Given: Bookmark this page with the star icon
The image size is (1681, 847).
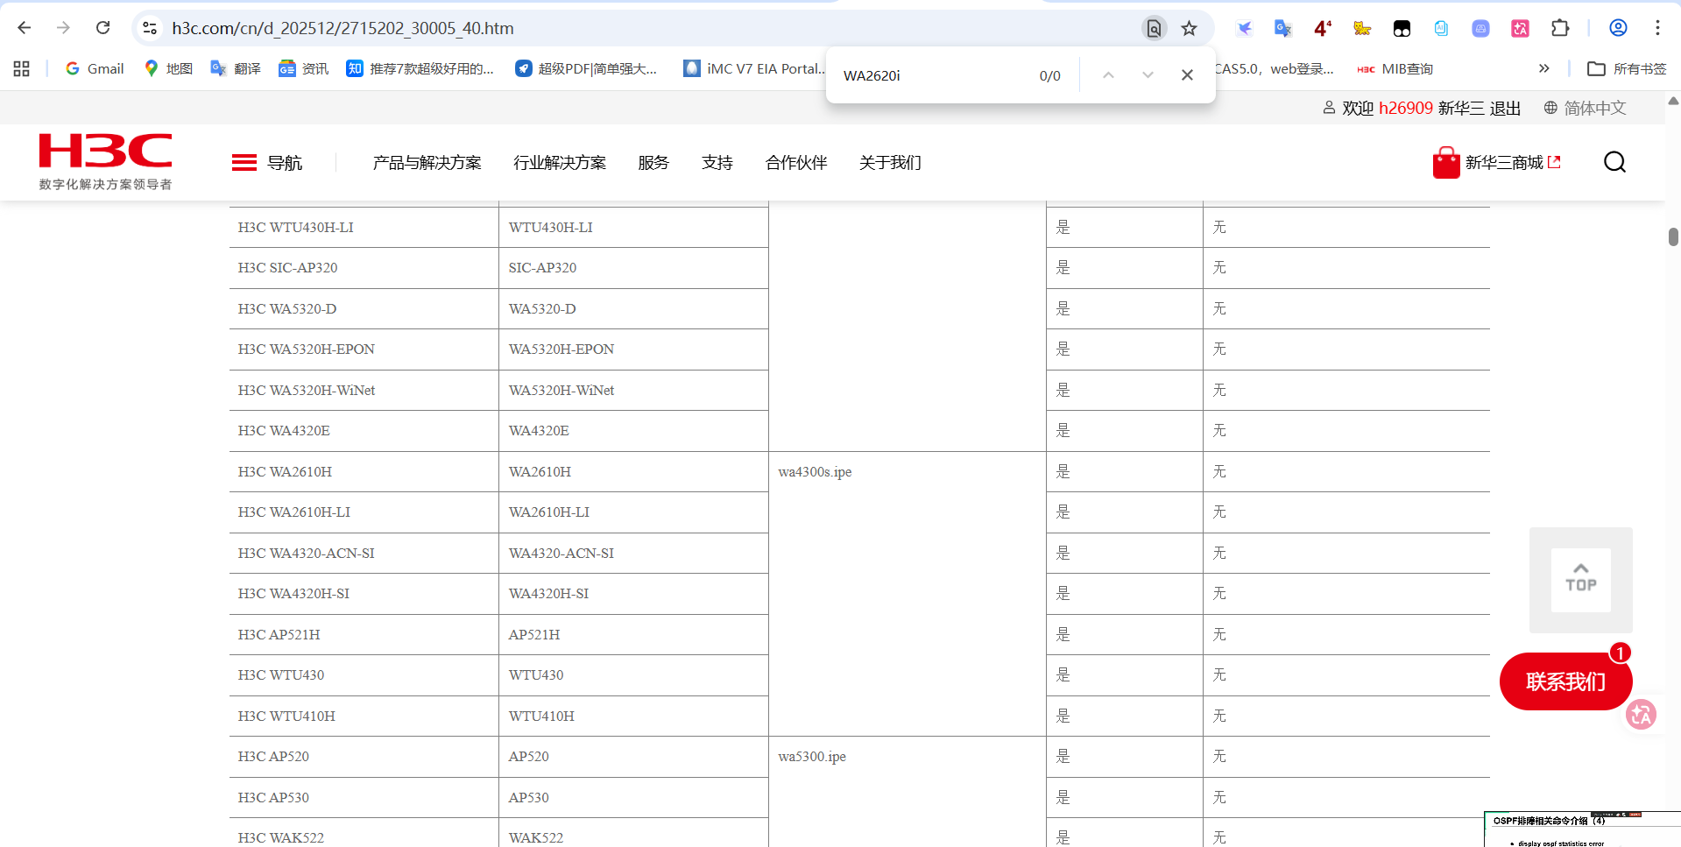Looking at the screenshot, I should (x=1189, y=28).
